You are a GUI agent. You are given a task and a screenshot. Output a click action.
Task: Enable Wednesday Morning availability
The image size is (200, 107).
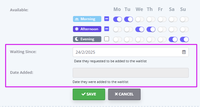pos(140,19)
